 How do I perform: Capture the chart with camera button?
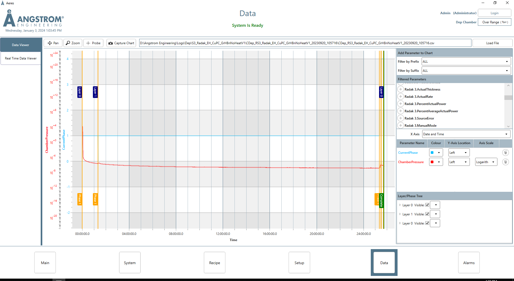point(121,43)
